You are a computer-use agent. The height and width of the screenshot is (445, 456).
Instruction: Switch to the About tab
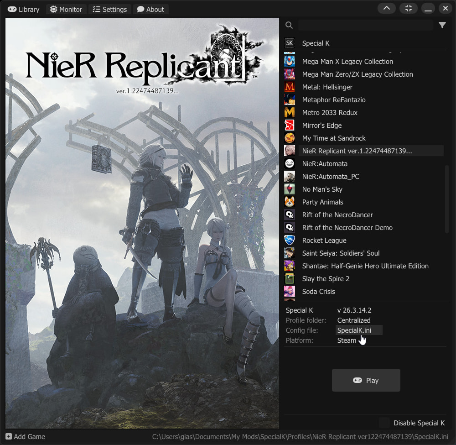coord(150,10)
